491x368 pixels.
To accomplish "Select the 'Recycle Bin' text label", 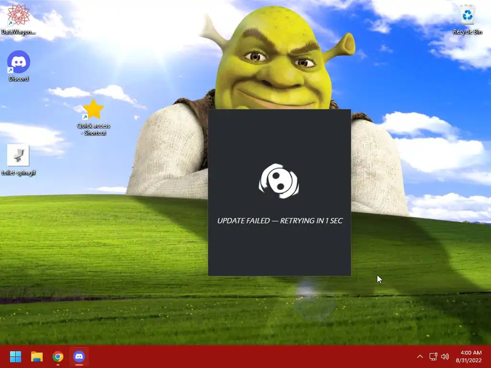I will point(467,32).
